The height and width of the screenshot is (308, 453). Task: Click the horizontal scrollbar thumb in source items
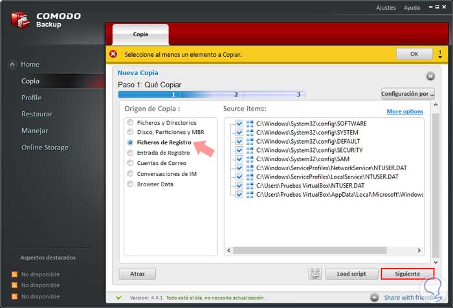pos(310,250)
